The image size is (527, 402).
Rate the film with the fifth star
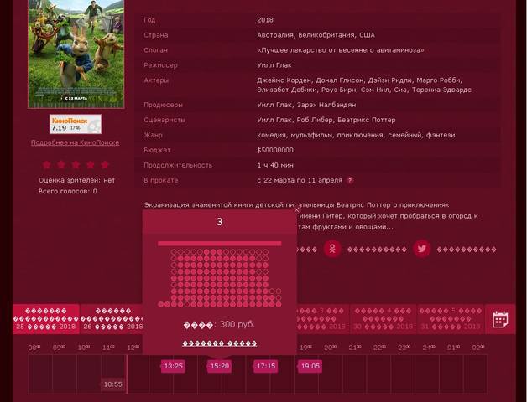pyautogui.click(x=105, y=165)
